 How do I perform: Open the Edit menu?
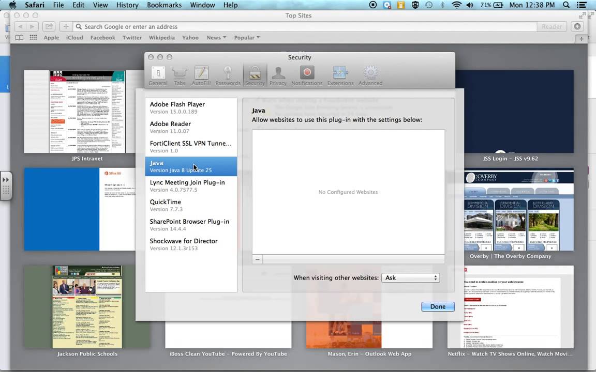79,5
